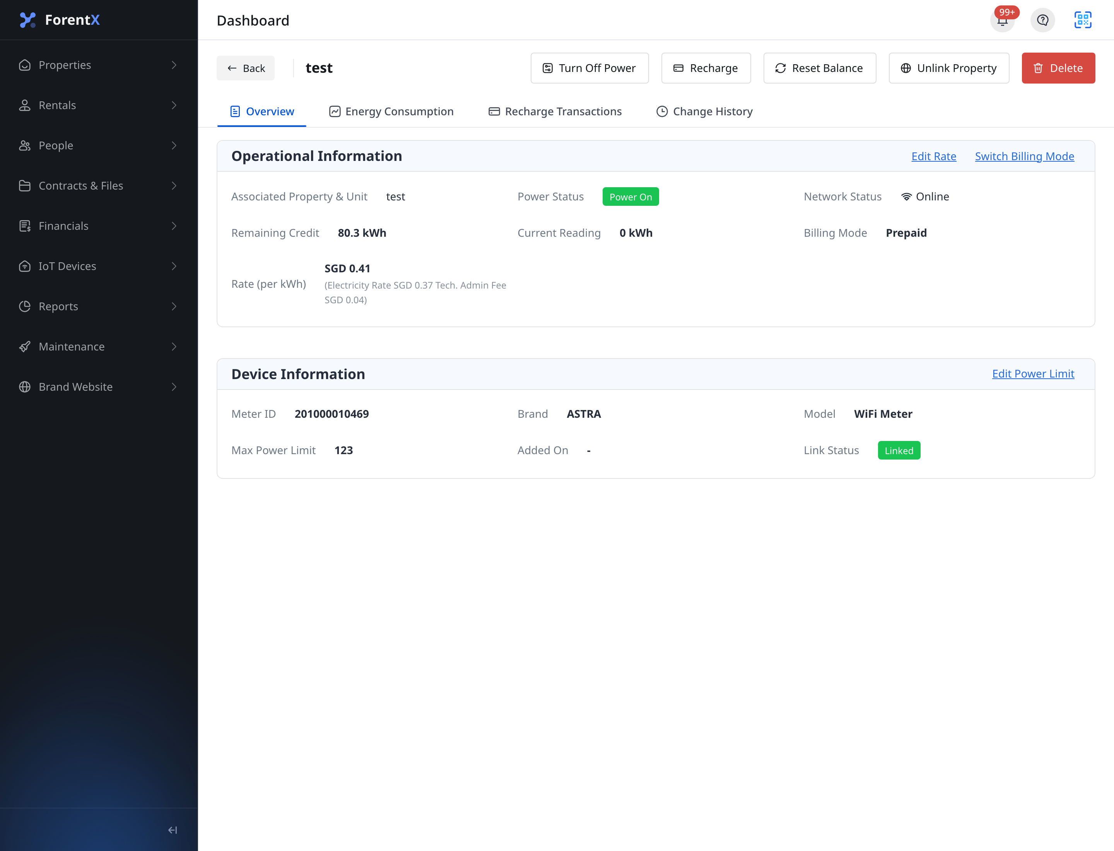Go Back to the previous page
Screen dimensions: 1114x851
(246, 68)
